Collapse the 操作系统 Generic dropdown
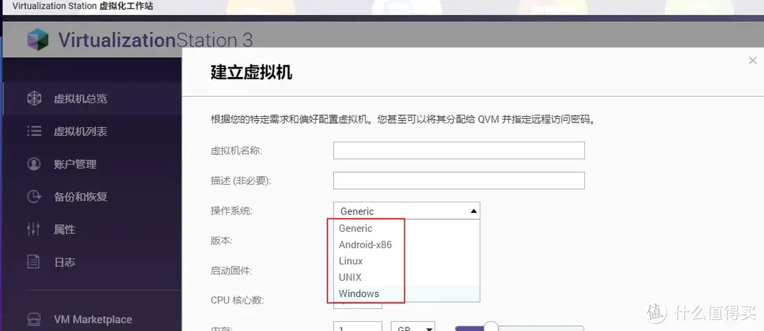The image size is (764, 331). (x=407, y=211)
